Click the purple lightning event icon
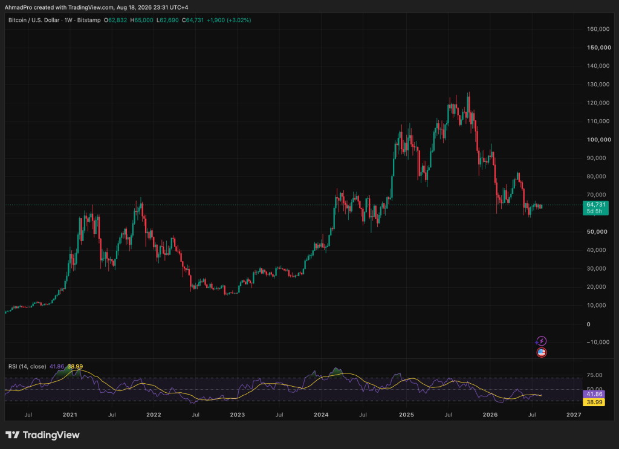The height and width of the screenshot is (449, 619). click(x=541, y=341)
